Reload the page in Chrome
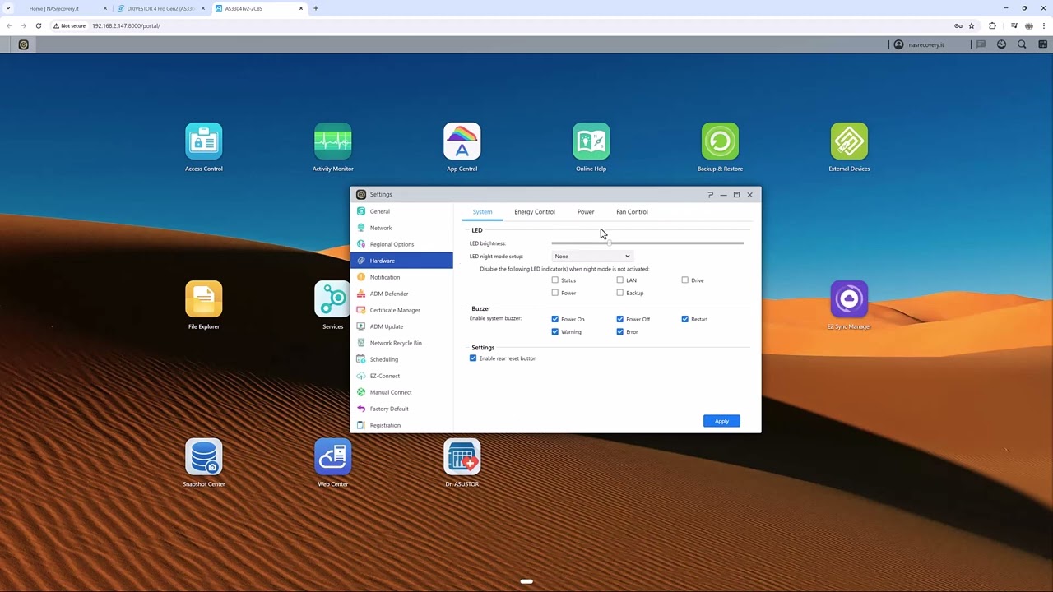 (38, 25)
